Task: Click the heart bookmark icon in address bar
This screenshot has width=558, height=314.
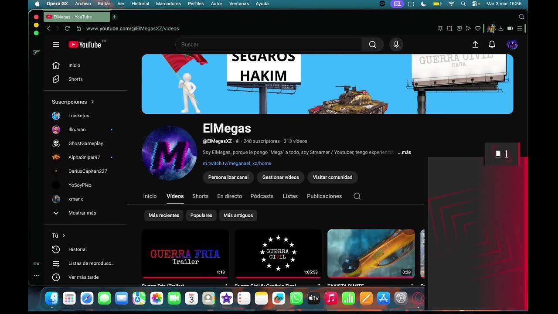Action: point(478,28)
